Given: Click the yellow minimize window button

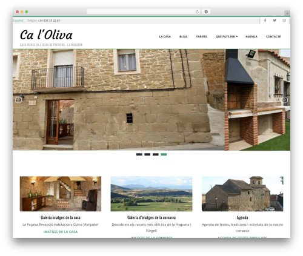Looking at the screenshot, I should pyautogui.click(x=22, y=11).
